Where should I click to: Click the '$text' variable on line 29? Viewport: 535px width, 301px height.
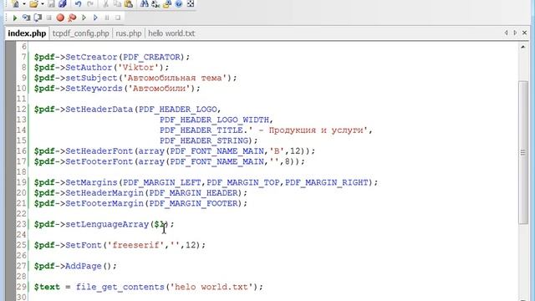tap(47, 287)
